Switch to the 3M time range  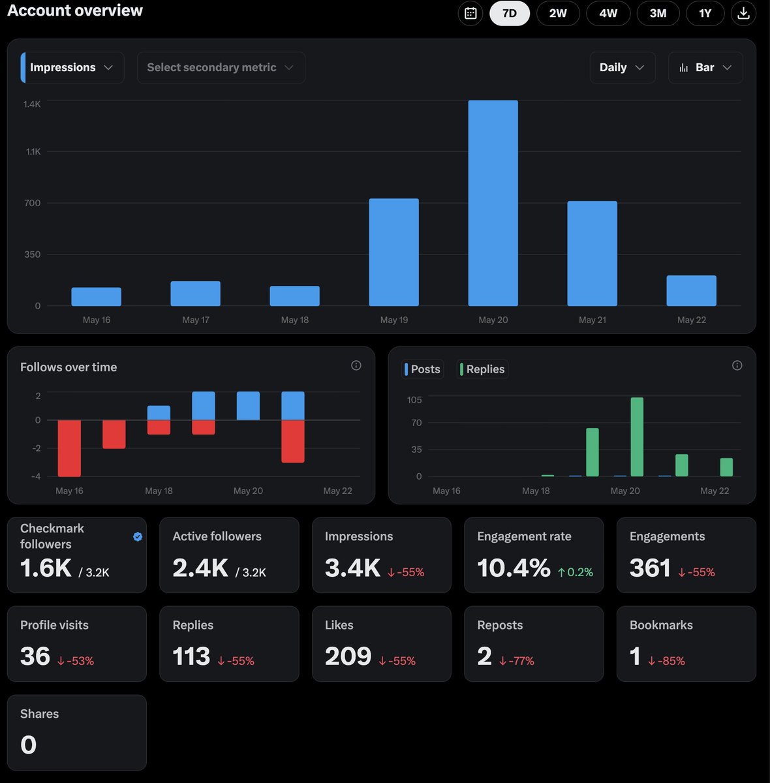click(x=658, y=13)
